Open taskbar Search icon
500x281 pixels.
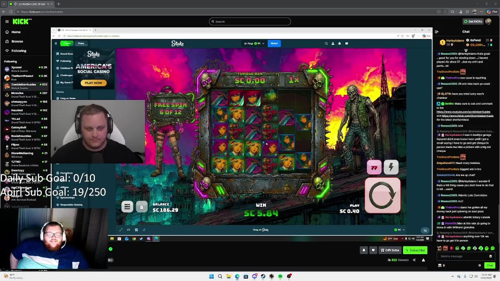220,276
